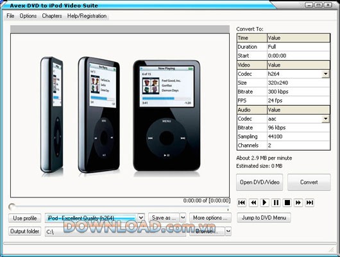The image size is (340, 257).
Task: Fast forward the video preview
Action: pyautogui.click(x=298, y=203)
